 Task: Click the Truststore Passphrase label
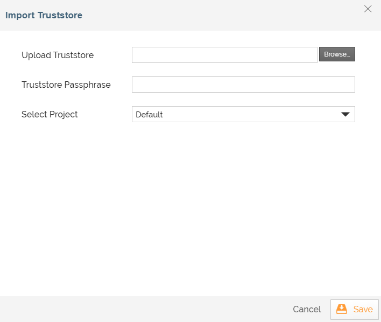tap(66, 85)
